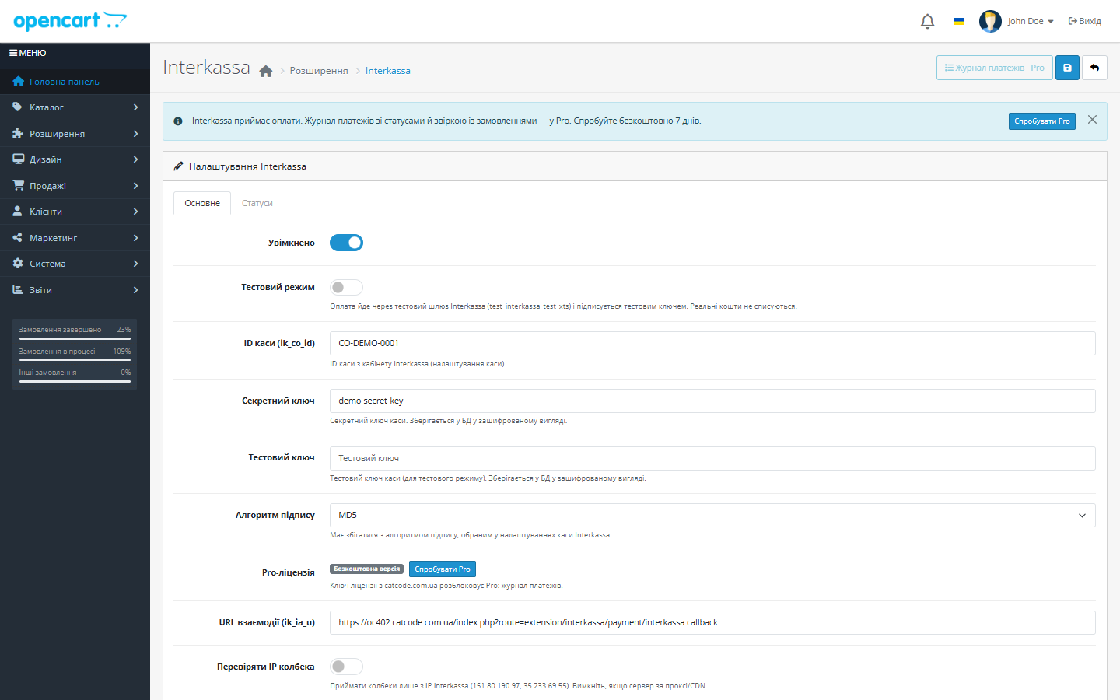
Task: Expand Маркетинг menu chevron
Action: [135, 238]
